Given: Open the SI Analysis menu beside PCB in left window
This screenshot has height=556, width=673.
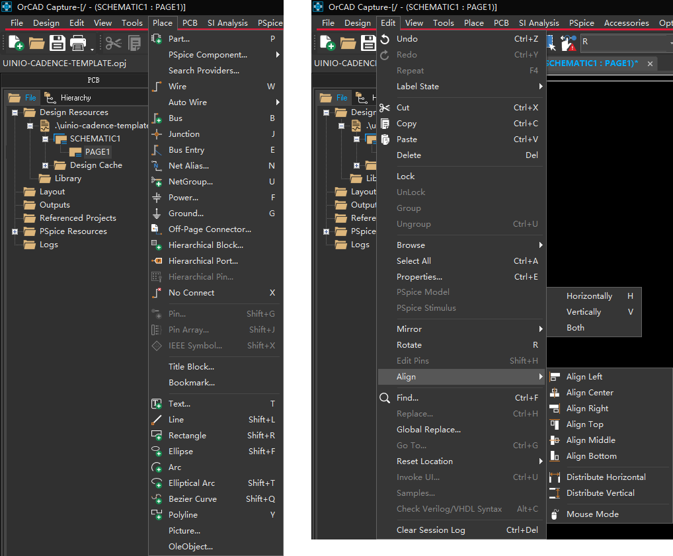Looking at the screenshot, I should (x=227, y=23).
